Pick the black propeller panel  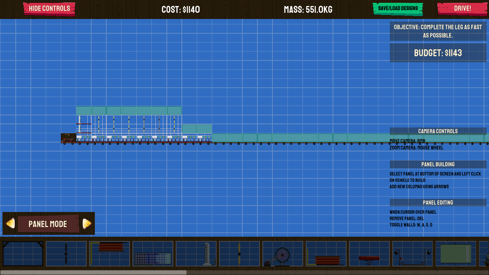tap(66, 254)
